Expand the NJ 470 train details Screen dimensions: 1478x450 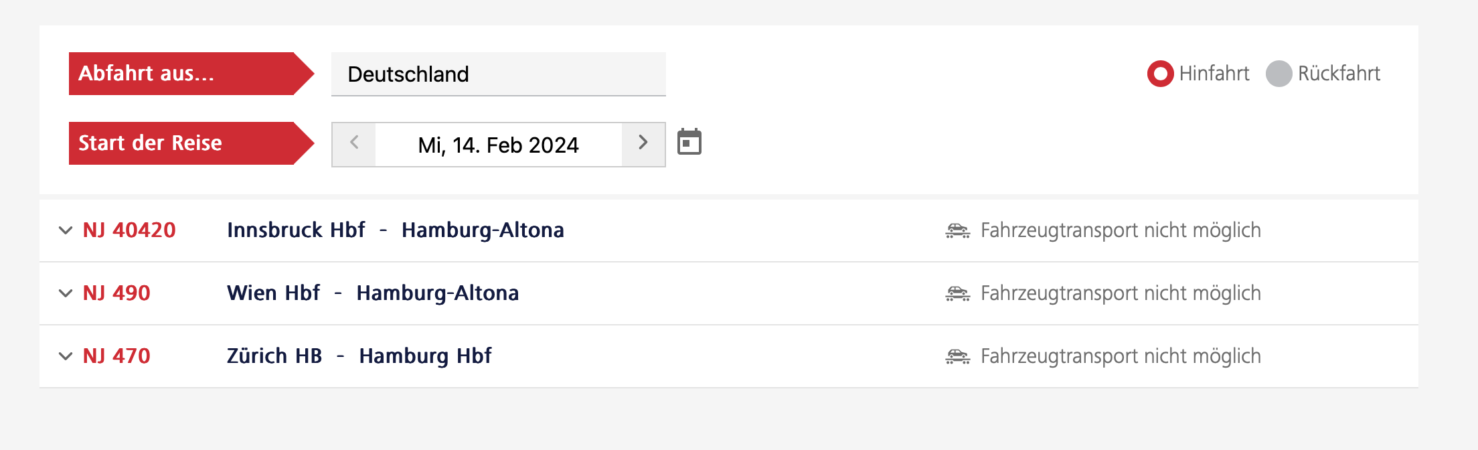[x=66, y=356]
